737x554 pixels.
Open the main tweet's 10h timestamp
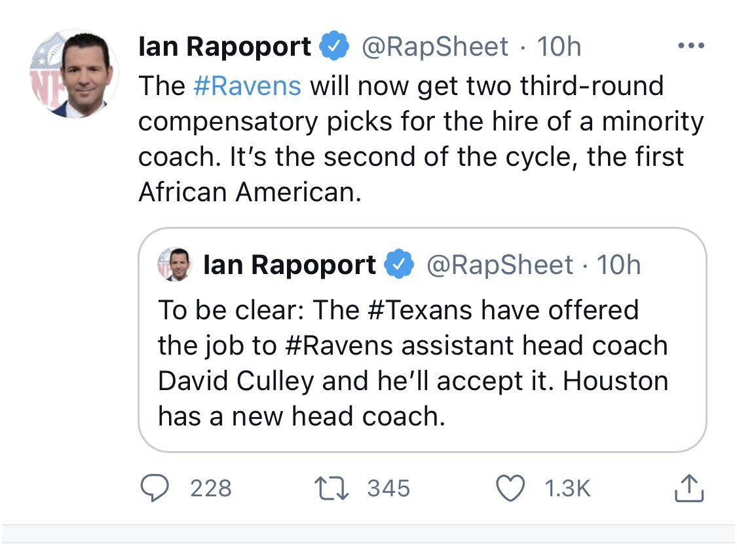(559, 47)
